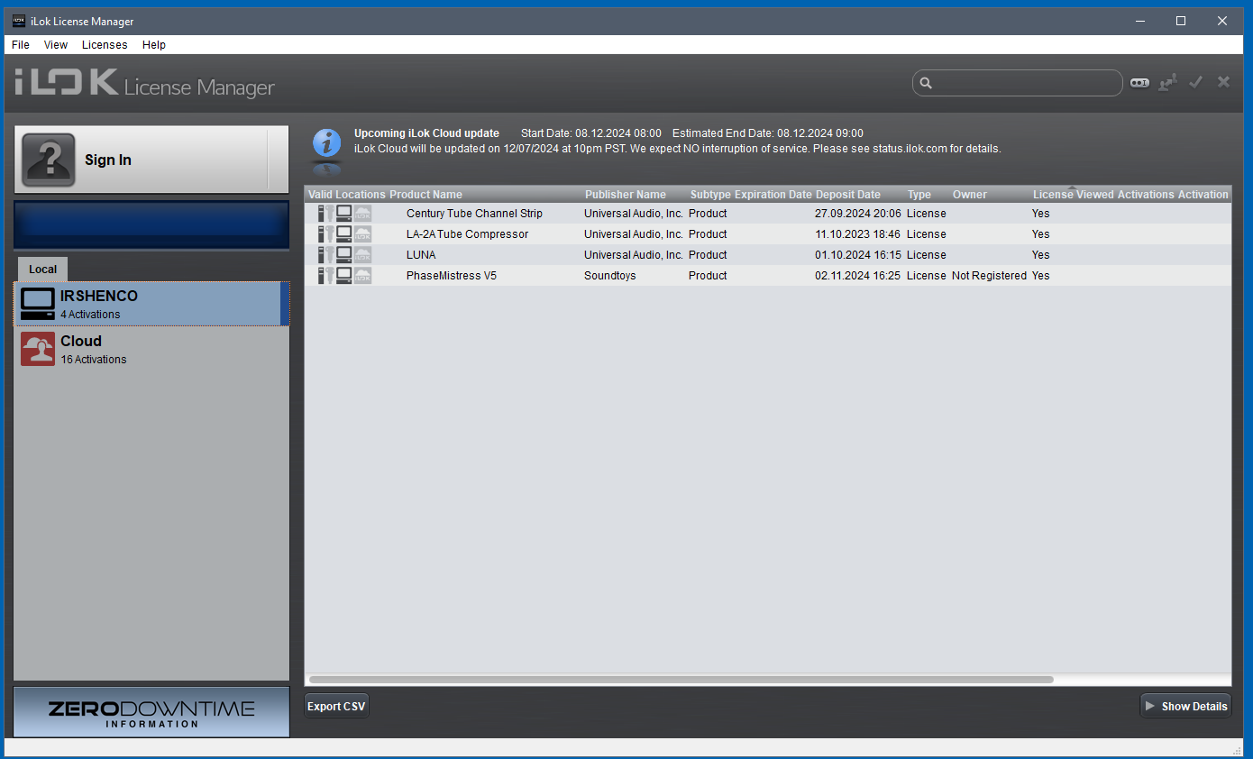
Task: Sort by the Publisher Name column header
Action: point(626,195)
